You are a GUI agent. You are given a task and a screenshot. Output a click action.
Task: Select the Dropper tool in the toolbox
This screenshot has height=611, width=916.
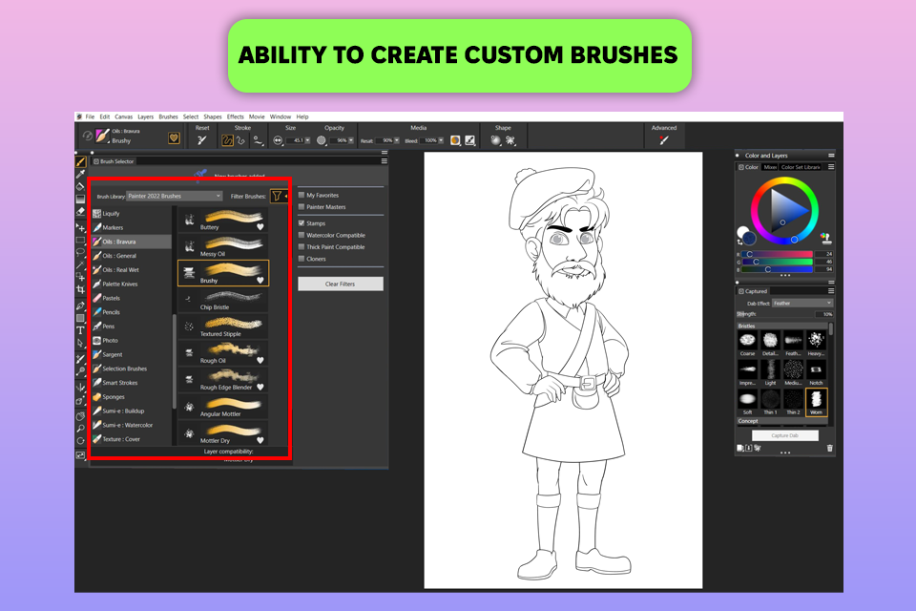coord(80,175)
